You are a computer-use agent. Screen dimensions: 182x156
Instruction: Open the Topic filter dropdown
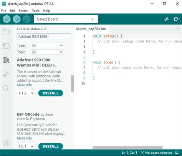click(x=47, y=52)
